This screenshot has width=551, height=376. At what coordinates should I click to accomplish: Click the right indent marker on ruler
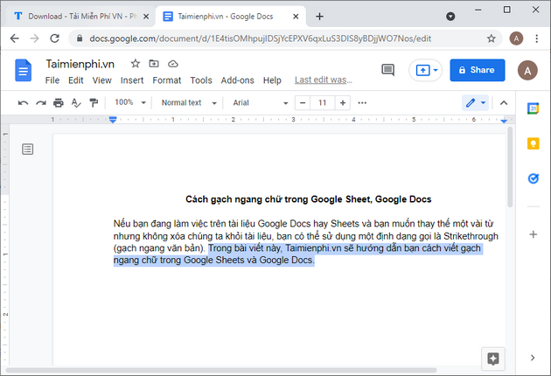(x=504, y=121)
